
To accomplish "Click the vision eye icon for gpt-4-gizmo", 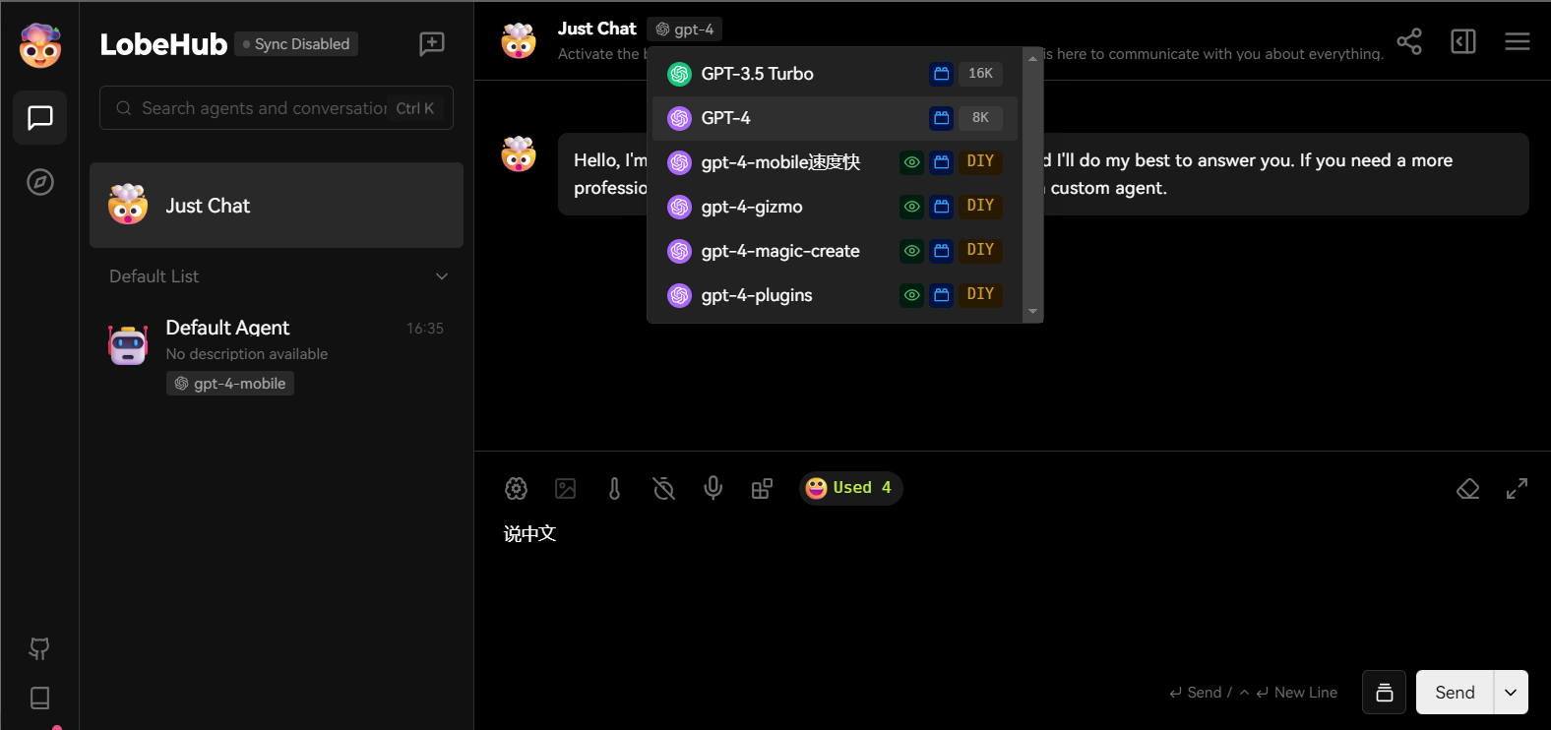I will pos(912,207).
